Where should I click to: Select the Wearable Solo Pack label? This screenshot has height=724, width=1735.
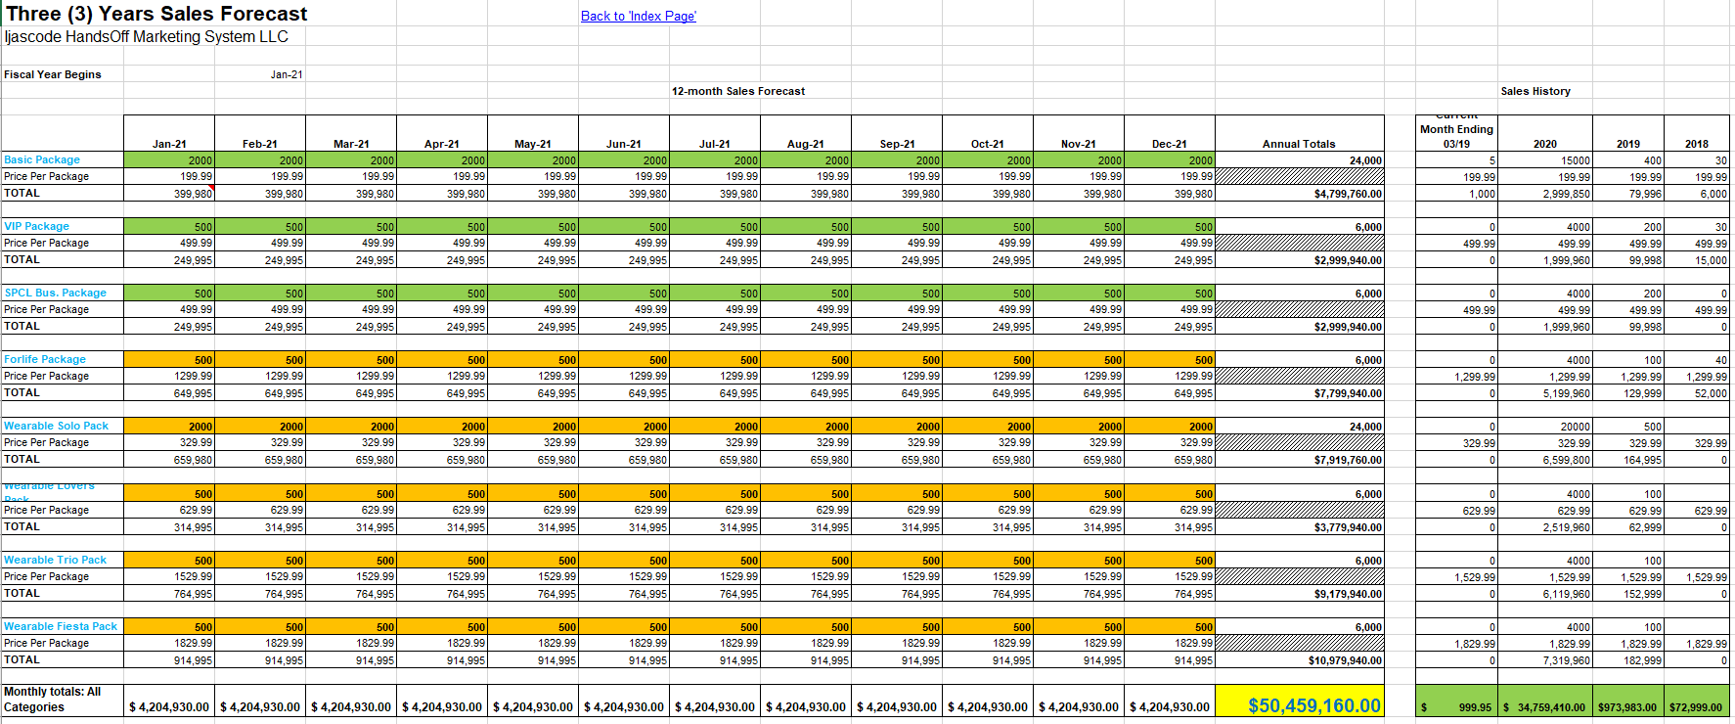tap(56, 426)
